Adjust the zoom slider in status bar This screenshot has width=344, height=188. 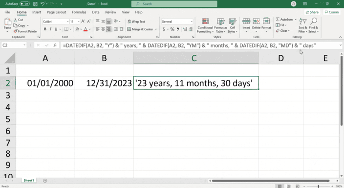[x=318, y=186]
